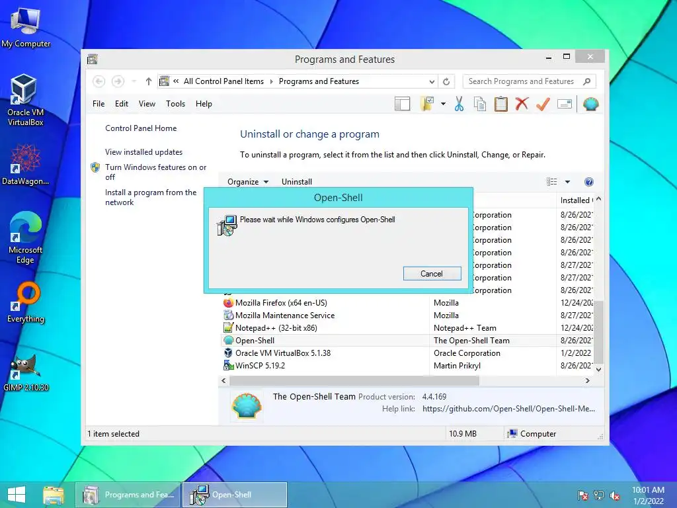The height and width of the screenshot is (508, 677).
Task: Click the change view icon
Action: 552,182
